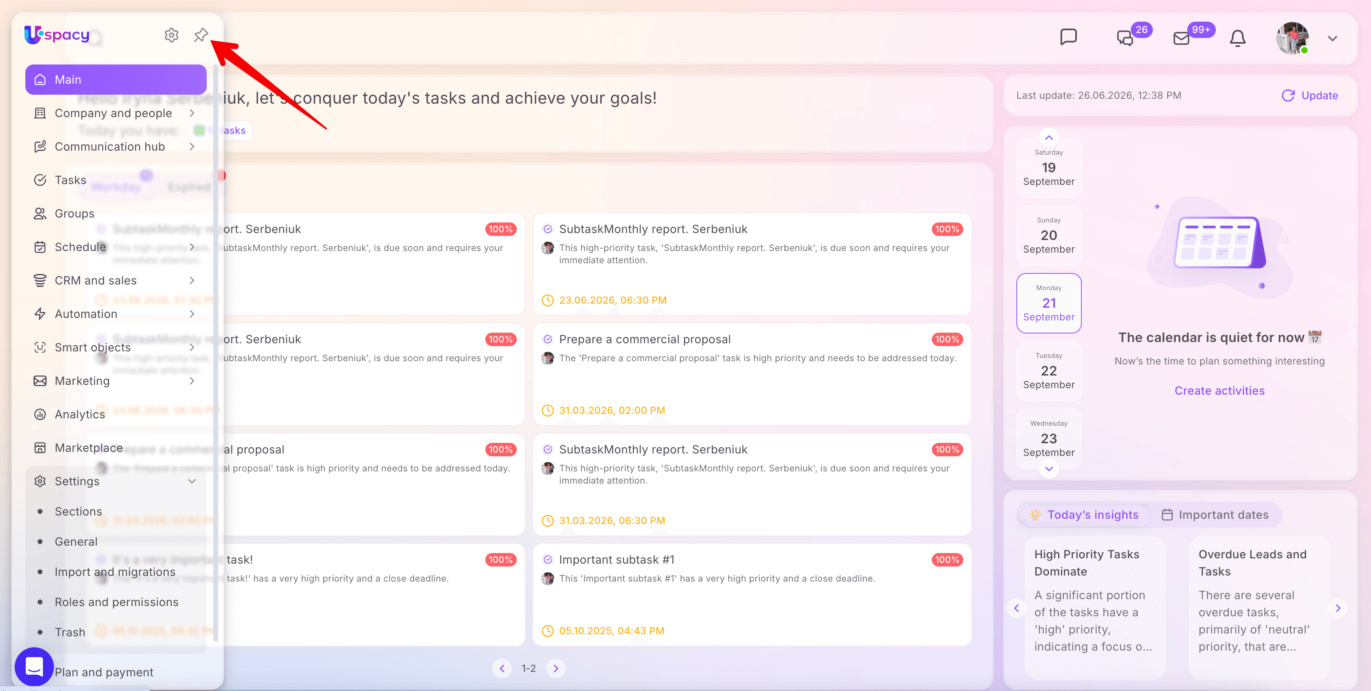Image resolution: width=1371 pixels, height=691 pixels.
Task: Open Plan and payment
Action: pos(104,672)
